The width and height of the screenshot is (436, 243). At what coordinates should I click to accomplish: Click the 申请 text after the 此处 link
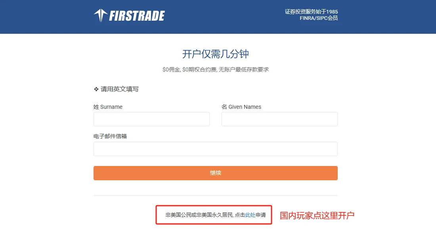pos(260,215)
